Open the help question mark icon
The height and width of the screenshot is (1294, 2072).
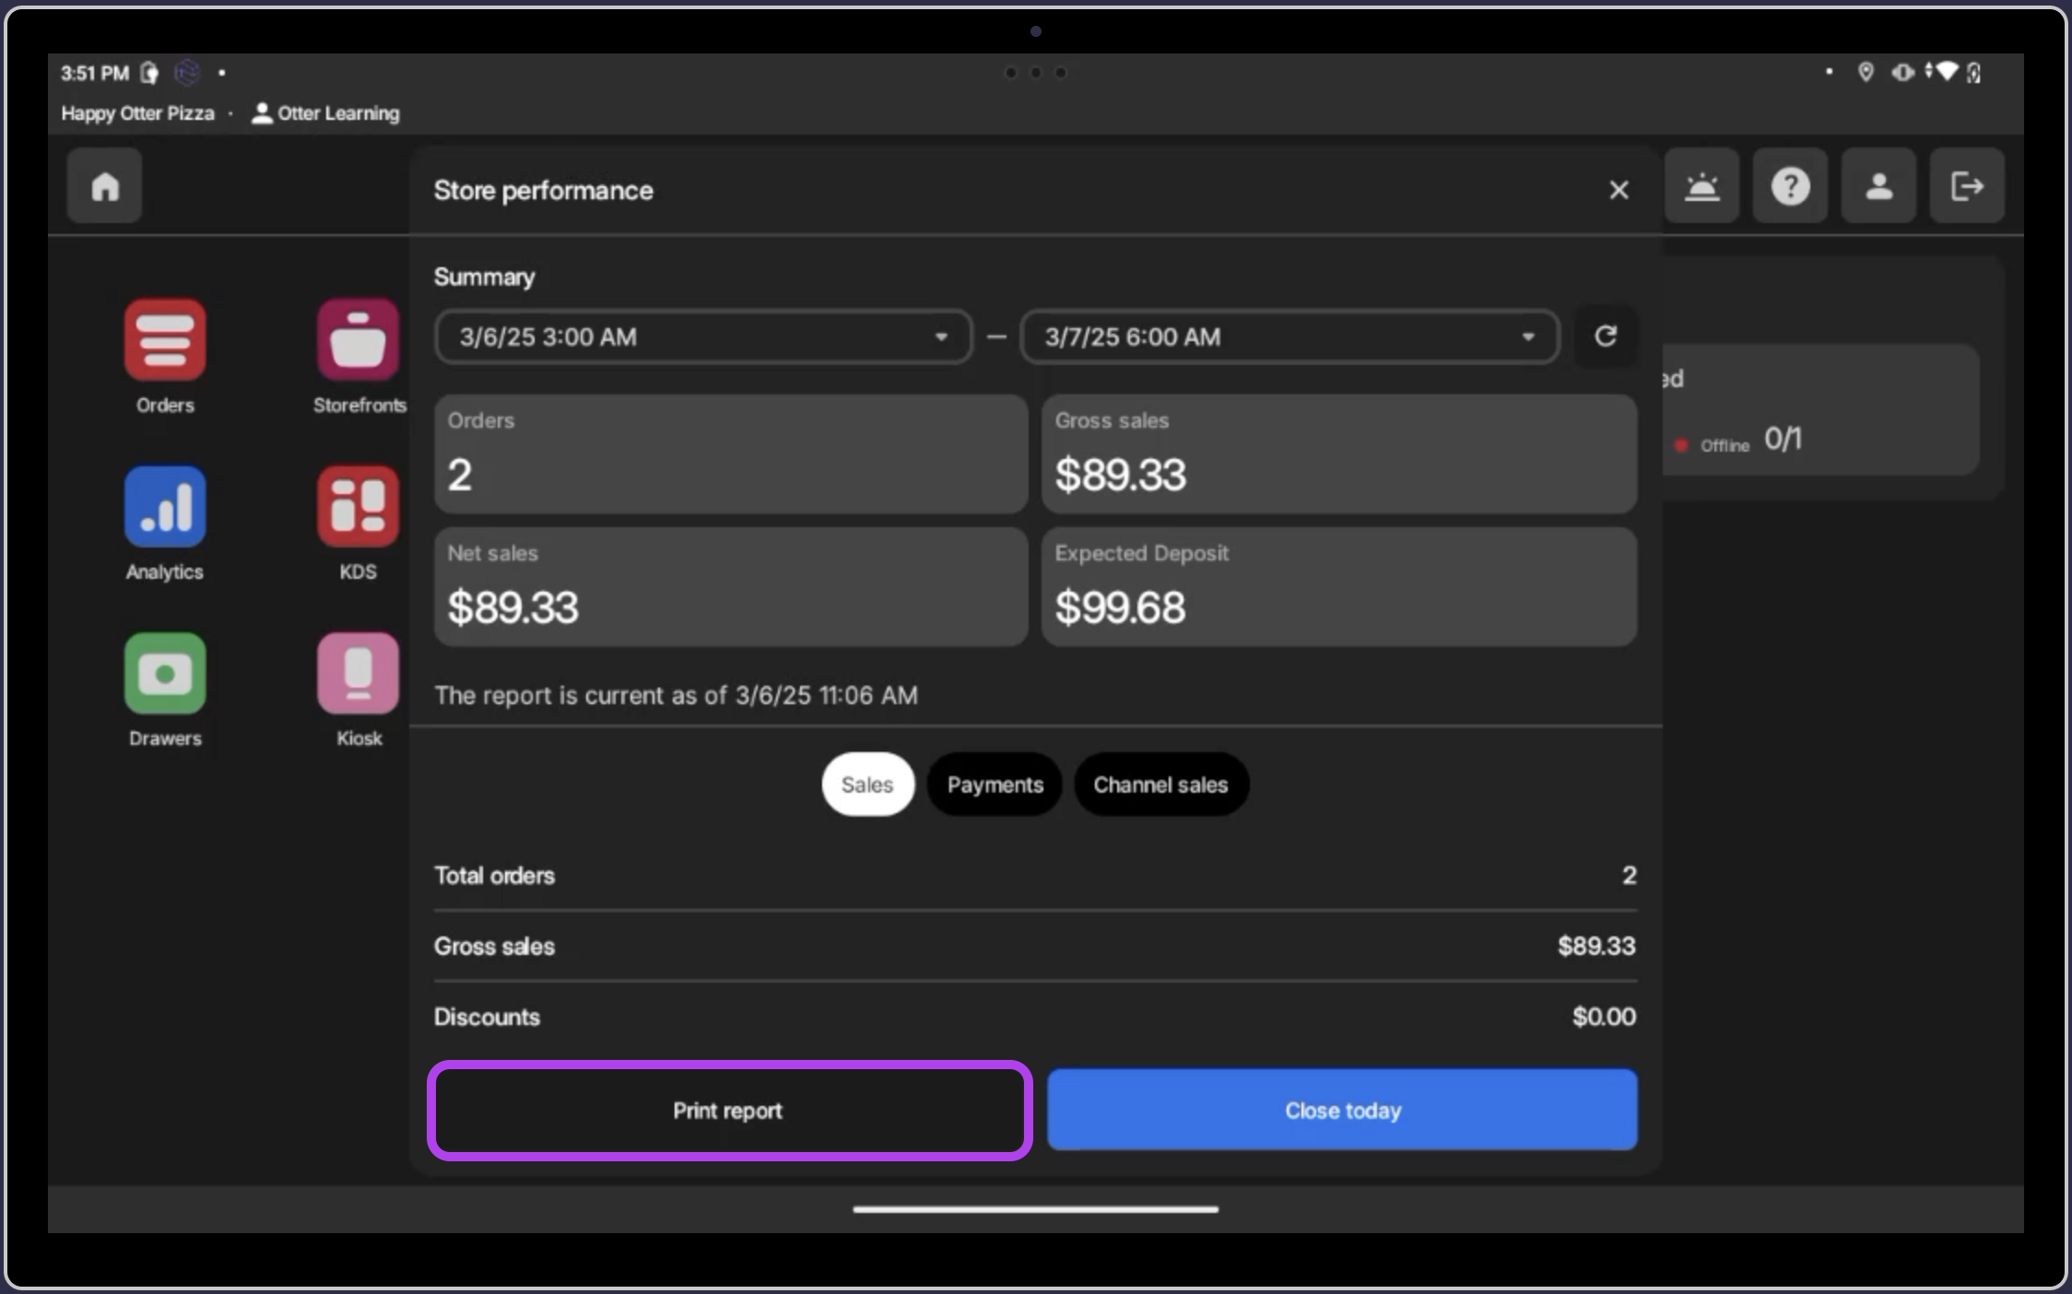(1789, 186)
